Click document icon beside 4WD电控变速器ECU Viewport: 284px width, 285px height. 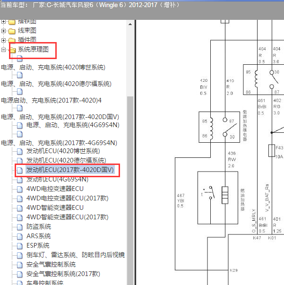pyautogui.click(x=20, y=189)
